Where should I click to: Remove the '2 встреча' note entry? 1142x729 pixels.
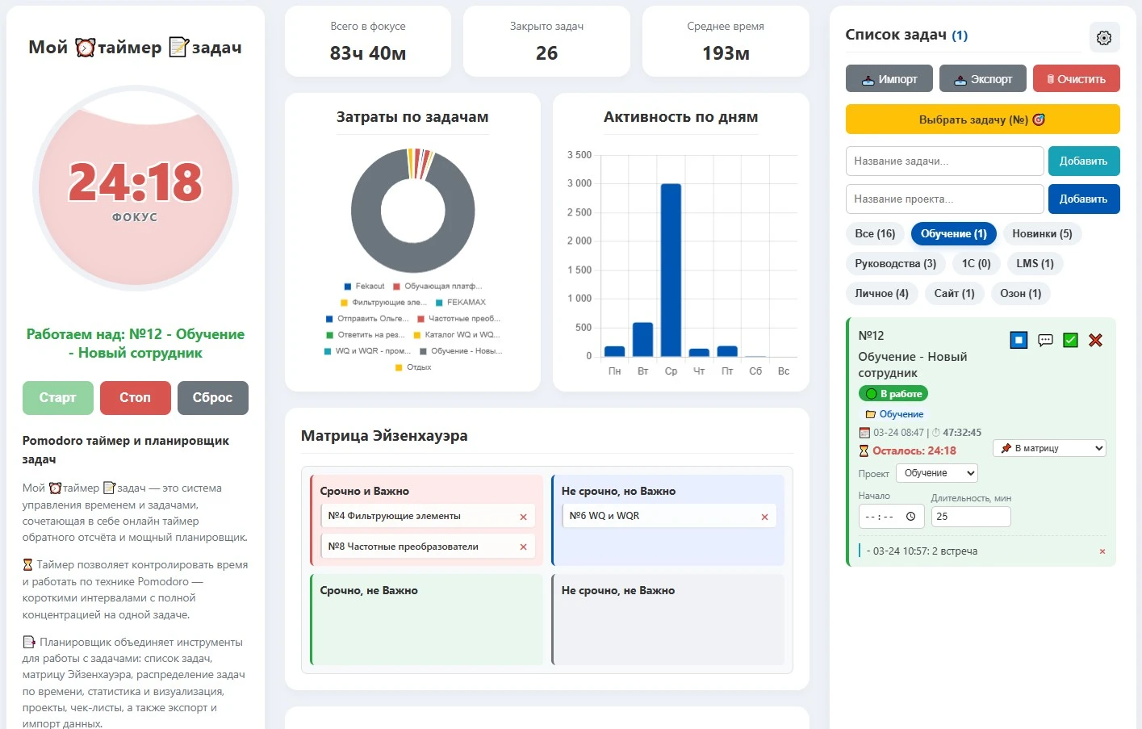(x=1102, y=551)
